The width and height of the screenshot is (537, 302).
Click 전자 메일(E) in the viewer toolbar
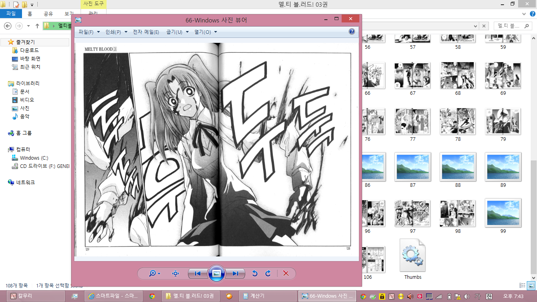(x=146, y=32)
